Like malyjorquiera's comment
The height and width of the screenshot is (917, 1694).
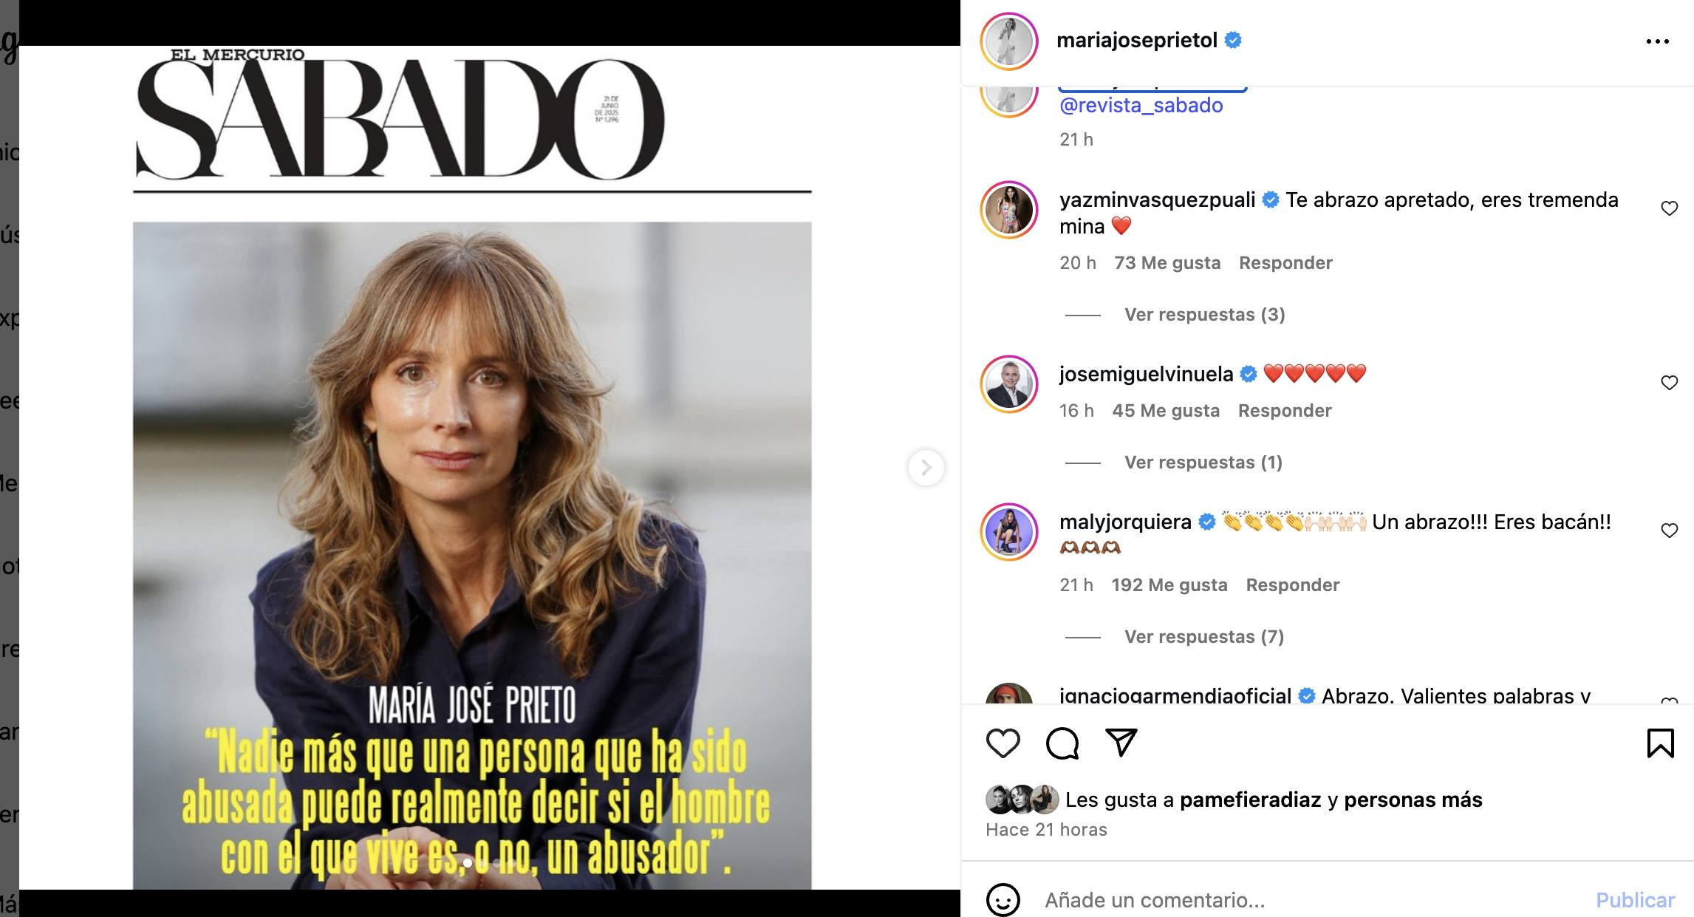pyautogui.click(x=1669, y=531)
